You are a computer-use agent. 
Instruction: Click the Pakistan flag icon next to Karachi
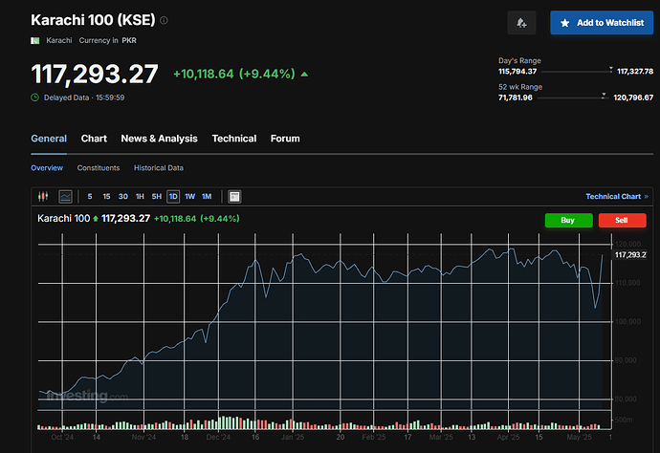click(35, 40)
